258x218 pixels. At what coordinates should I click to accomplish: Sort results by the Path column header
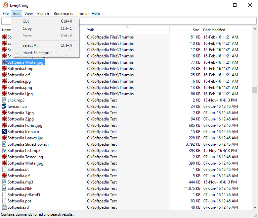coord(127,30)
